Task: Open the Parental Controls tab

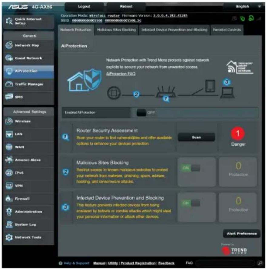Action: pos(227,30)
